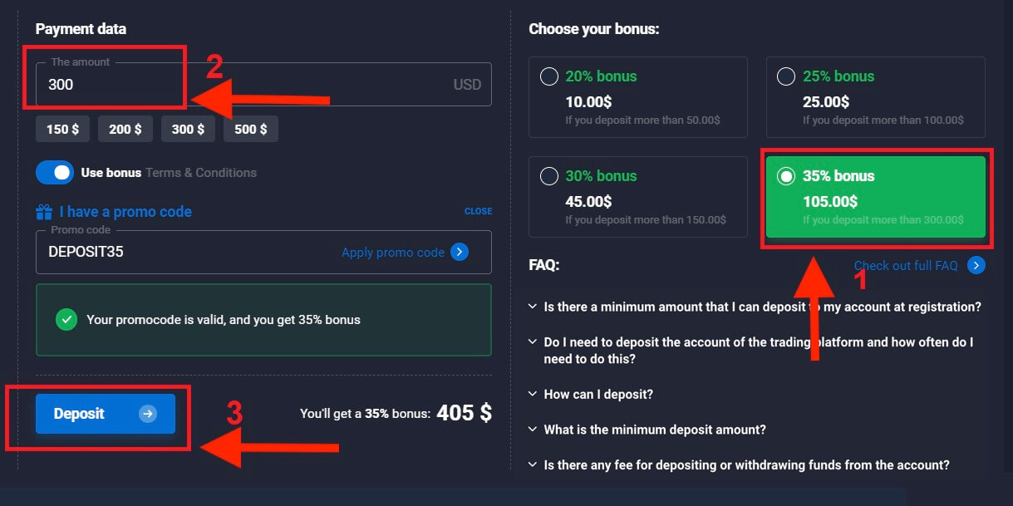Image resolution: width=1013 pixels, height=506 pixels.
Task: Click the arrow icon on Deposit button
Action: [148, 414]
